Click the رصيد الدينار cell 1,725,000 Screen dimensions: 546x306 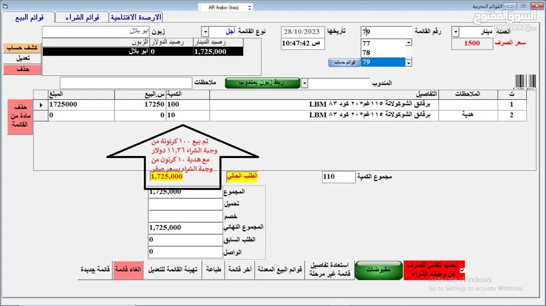218,51
